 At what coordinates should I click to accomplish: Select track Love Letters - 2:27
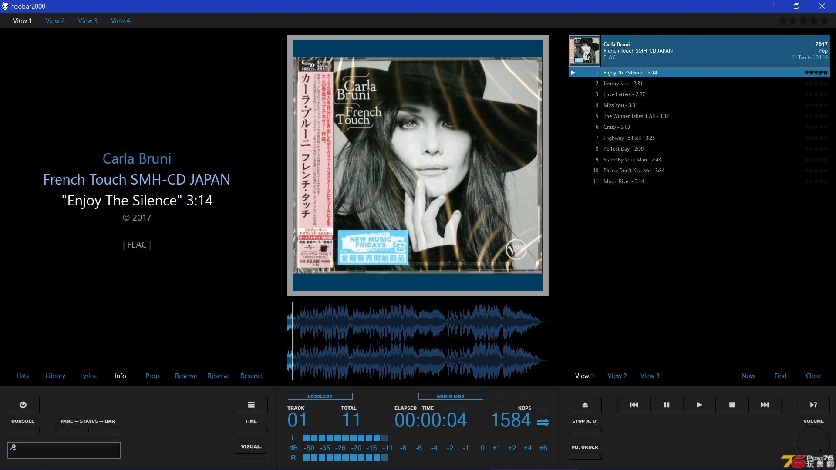[x=699, y=94]
